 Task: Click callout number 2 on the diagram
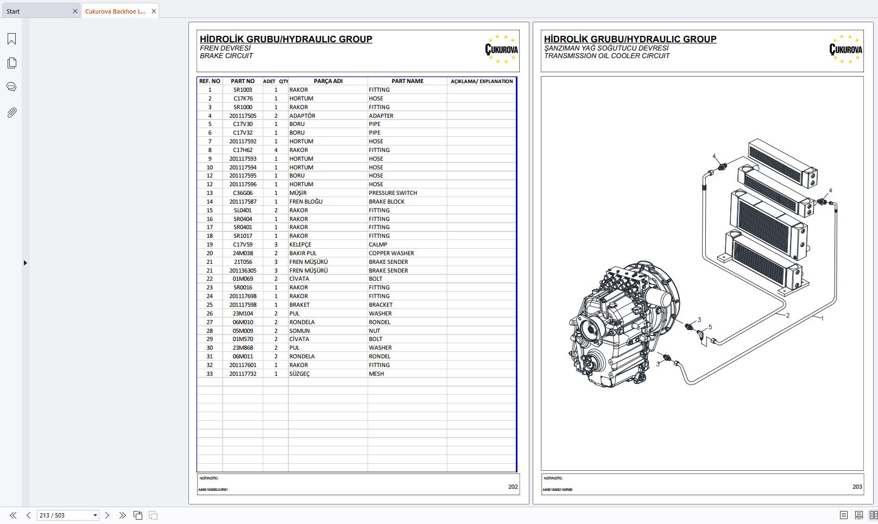(788, 315)
